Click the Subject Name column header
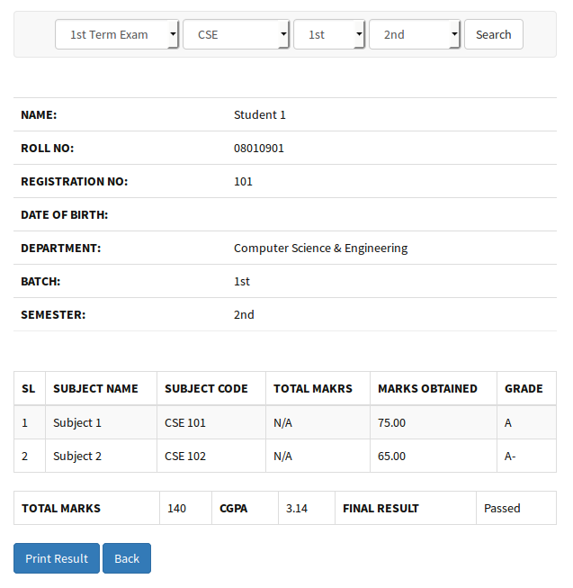This screenshot has width=573, height=588. (x=95, y=388)
